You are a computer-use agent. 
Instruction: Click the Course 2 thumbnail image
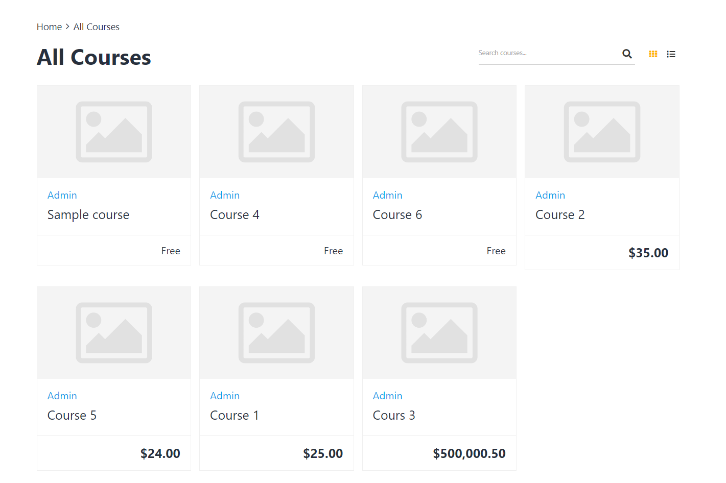tap(602, 132)
